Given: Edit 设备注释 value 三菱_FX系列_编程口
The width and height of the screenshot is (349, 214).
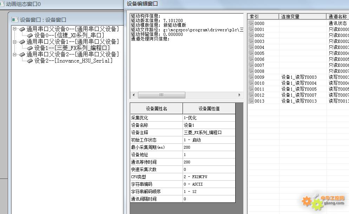Looking at the screenshot, I should click(x=209, y=132).
